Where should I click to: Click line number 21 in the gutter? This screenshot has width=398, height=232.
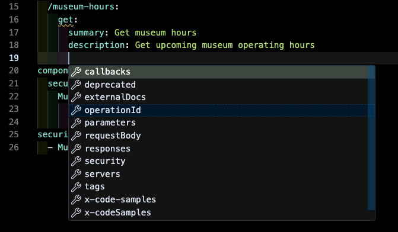[14, 83]
